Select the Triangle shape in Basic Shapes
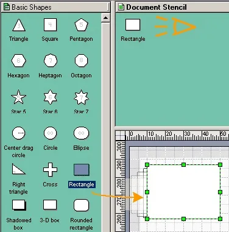This screenshot has width=229, height=232. click(19, 25)
